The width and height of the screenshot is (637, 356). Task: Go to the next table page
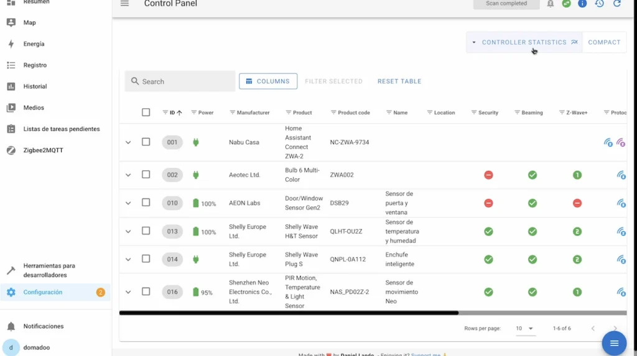coord(615,329)
